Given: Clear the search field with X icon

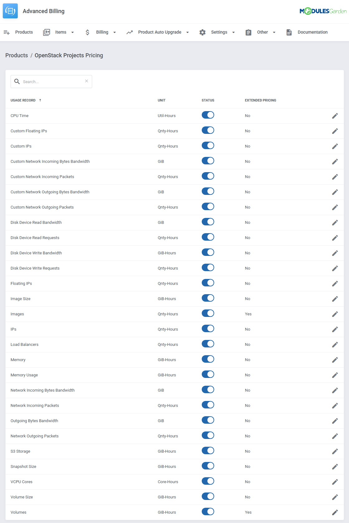Looking at the screenshot, I should point(87,81).
